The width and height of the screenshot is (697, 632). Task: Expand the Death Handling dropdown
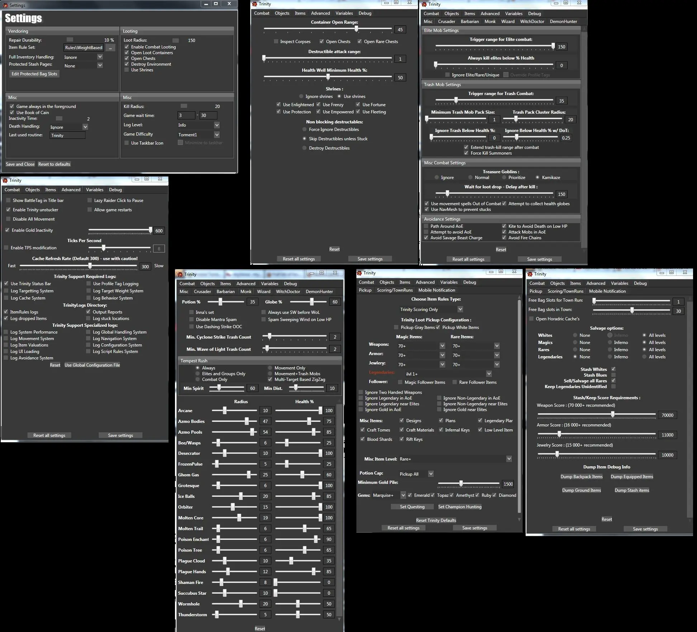click(85, 127)
